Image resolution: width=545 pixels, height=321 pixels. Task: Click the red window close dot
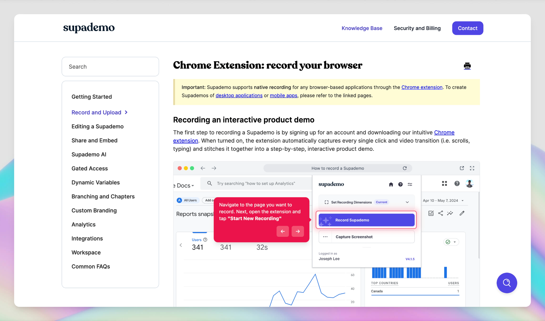[180, 168]
